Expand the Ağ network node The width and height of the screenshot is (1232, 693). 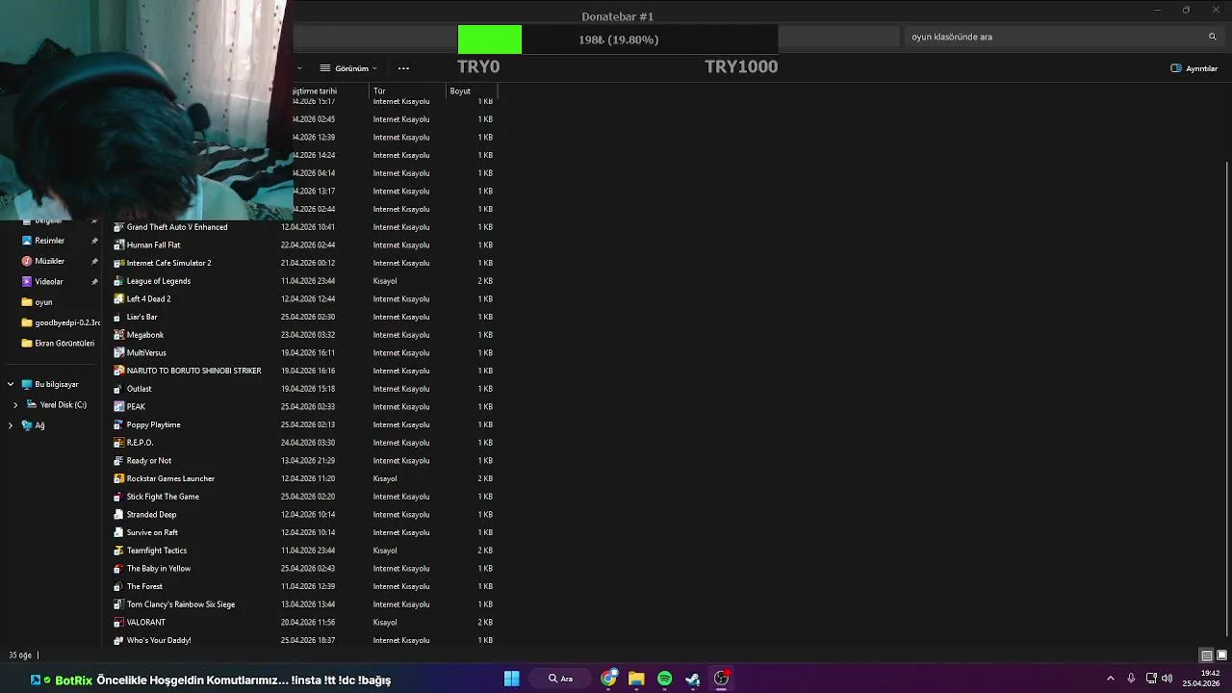point(11,425)
